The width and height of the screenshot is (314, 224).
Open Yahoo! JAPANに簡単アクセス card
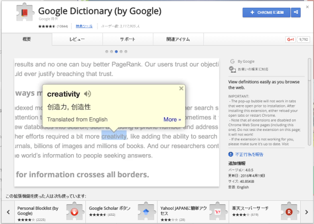point(193,212)
